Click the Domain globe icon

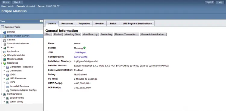[5, 32]
